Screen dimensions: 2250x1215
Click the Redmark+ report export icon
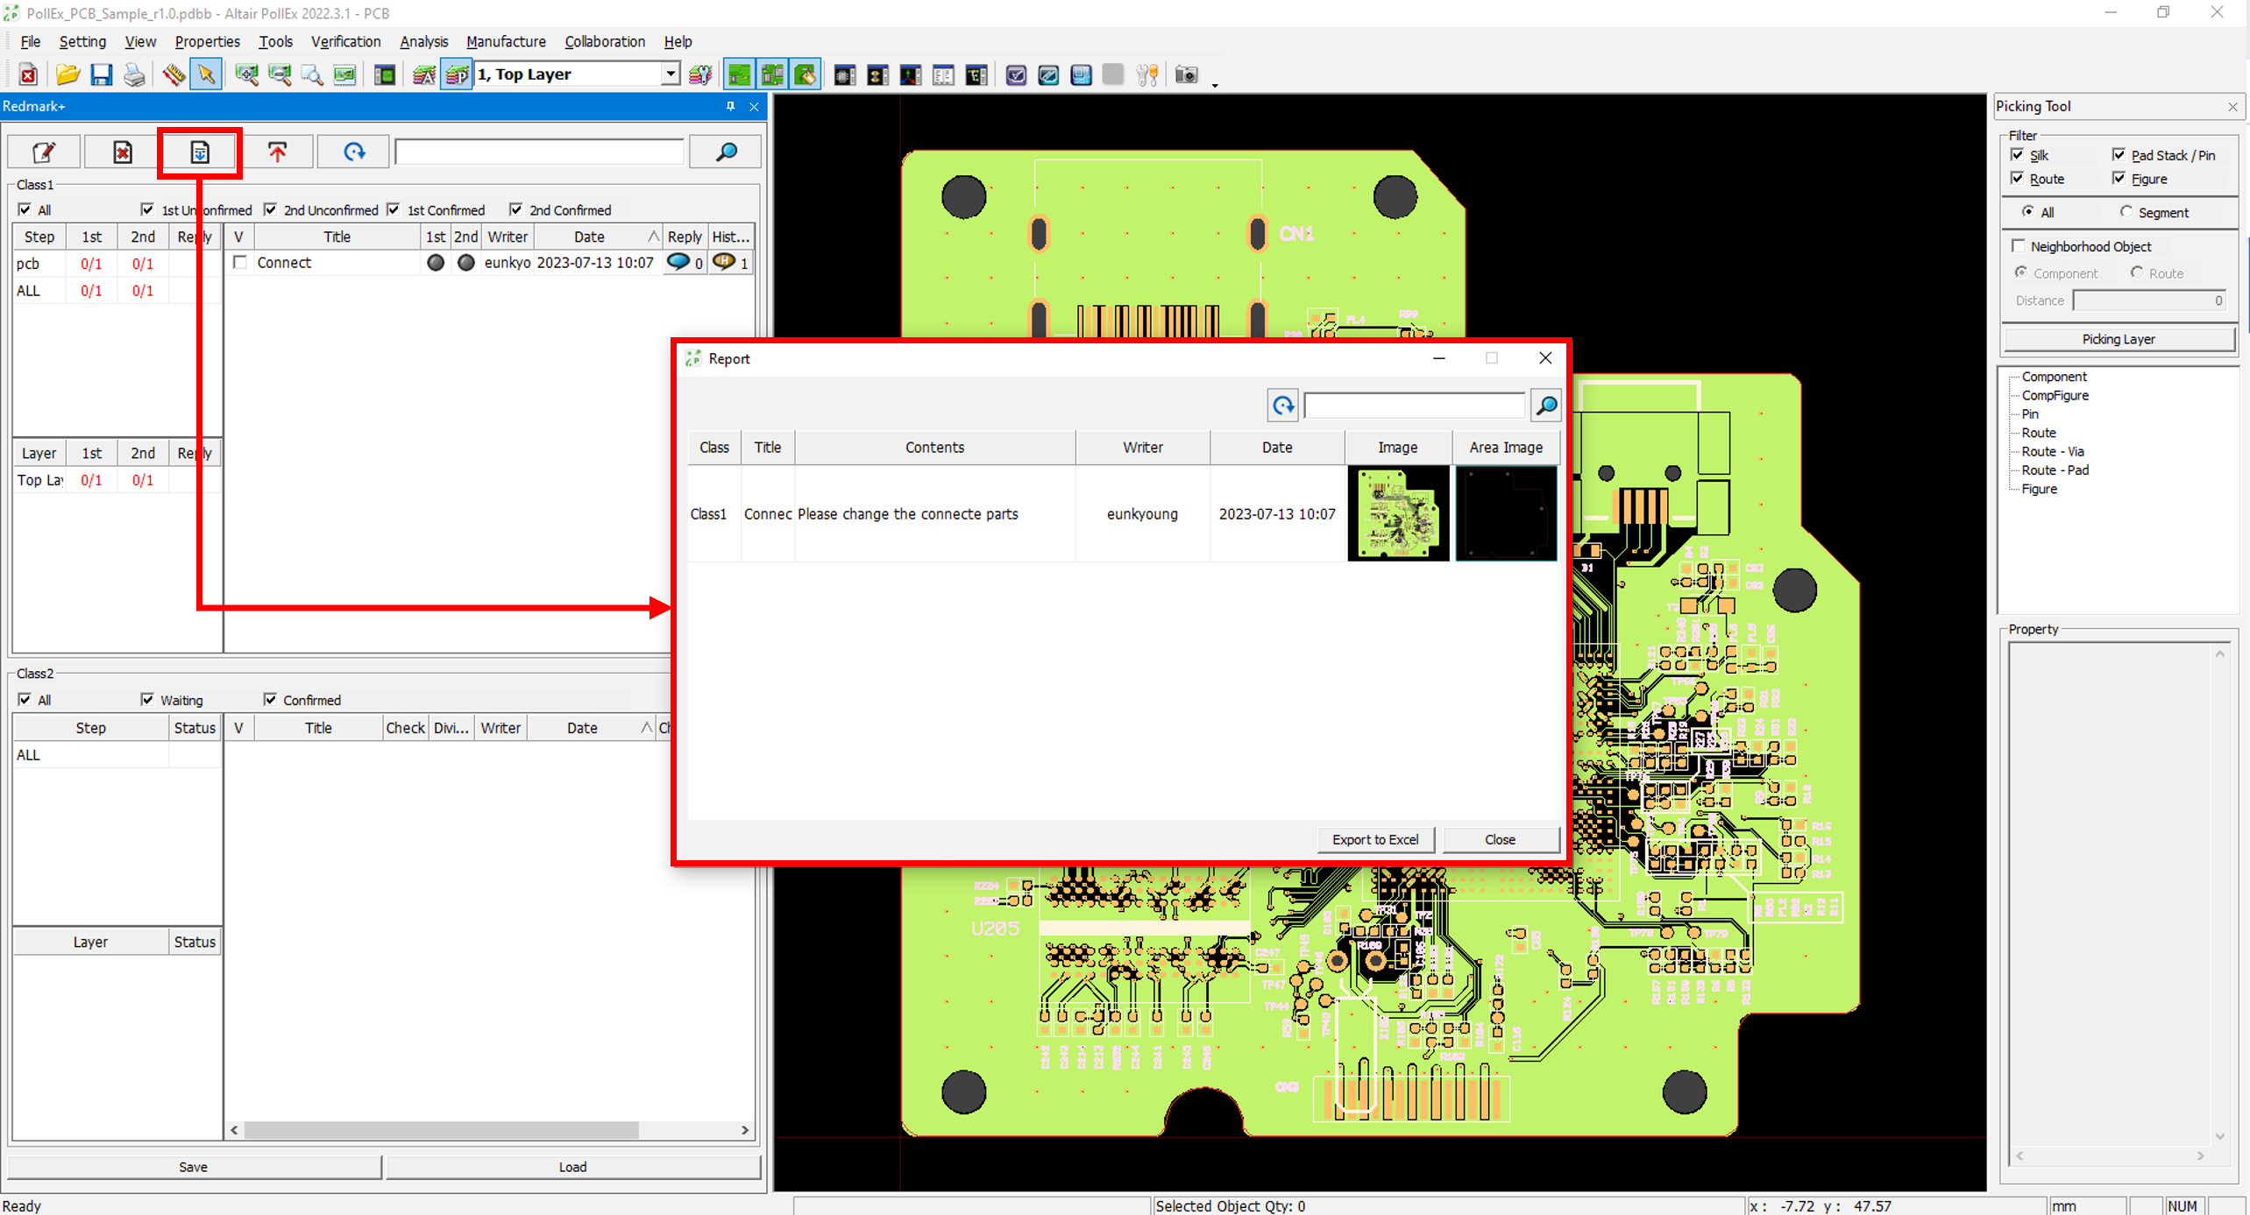(200, 152)
